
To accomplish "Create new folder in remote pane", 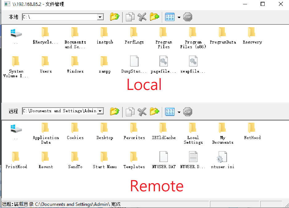I will click(x=154, y=111).
